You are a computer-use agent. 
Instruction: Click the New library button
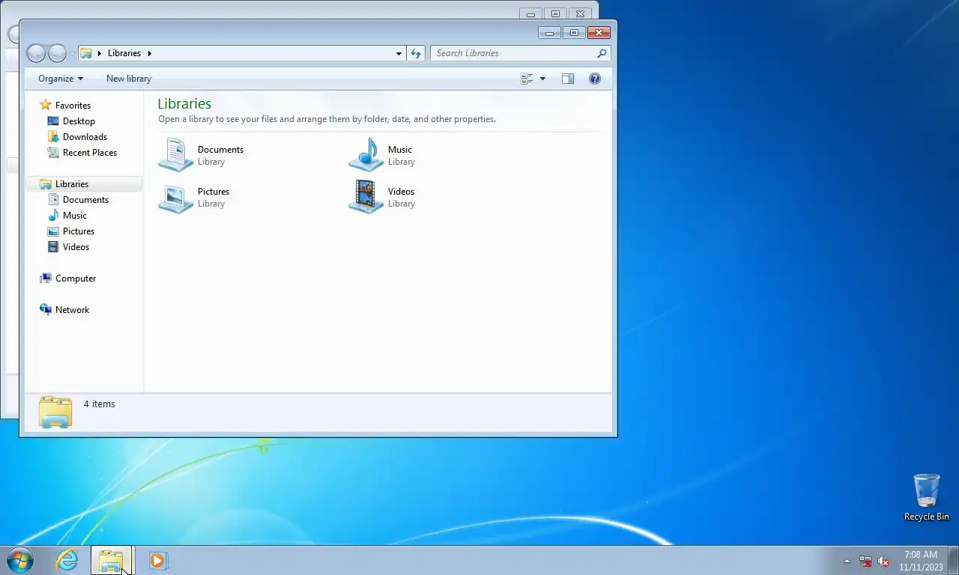[129, 79]
